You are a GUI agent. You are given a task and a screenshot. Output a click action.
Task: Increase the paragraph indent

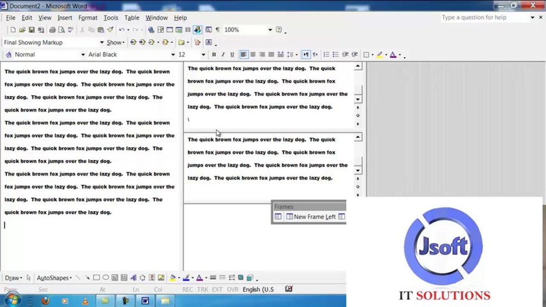354,55
